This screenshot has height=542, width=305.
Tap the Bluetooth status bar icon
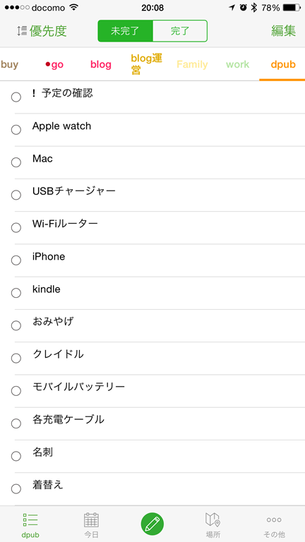coord(254,8)
